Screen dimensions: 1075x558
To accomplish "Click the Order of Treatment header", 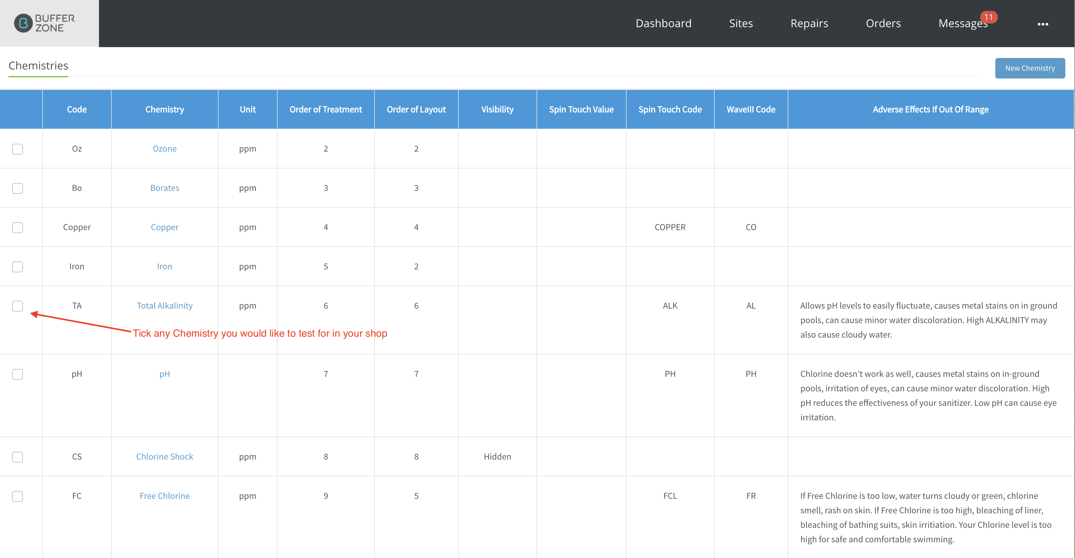I will click(x=326, y=109).
